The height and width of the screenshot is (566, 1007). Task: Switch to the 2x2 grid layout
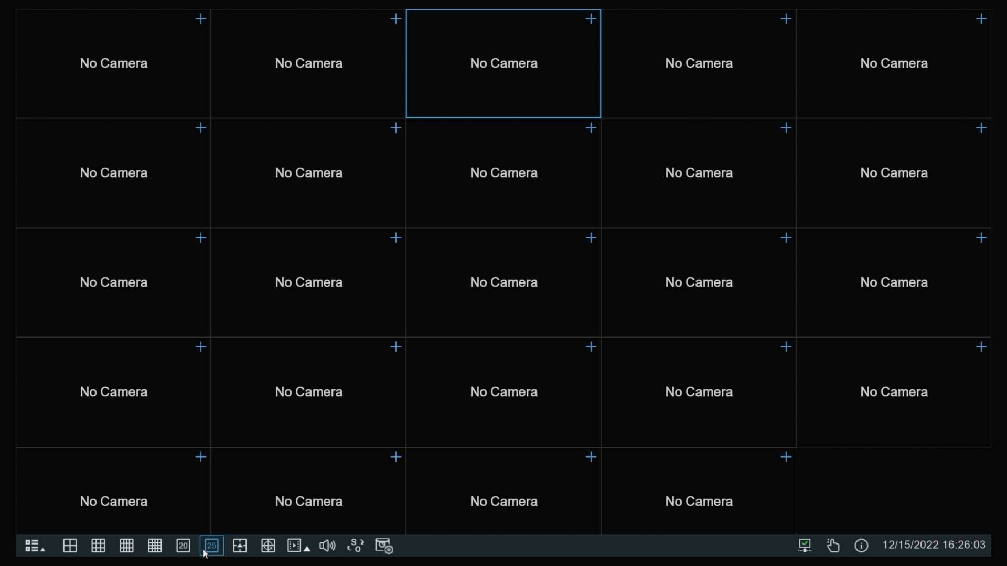click(x=70, y=546)
